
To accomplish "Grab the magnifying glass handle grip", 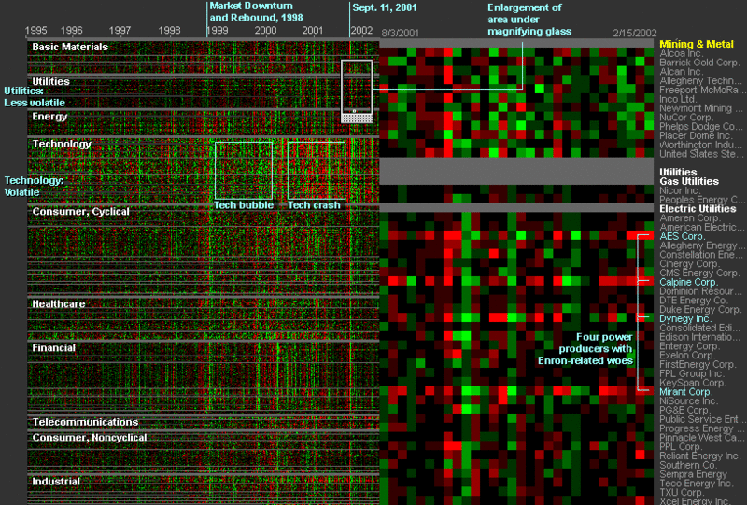I will click(356, 119).
